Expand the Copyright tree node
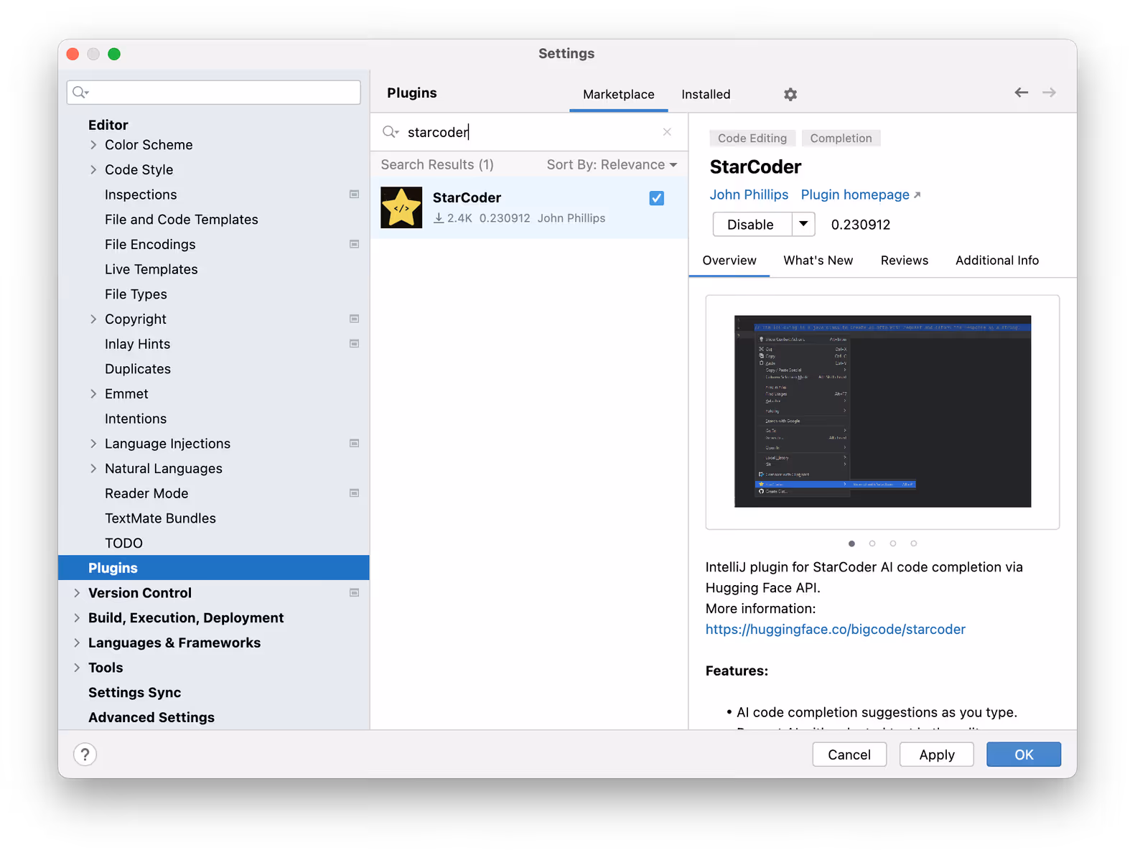This screenshot has height=855, width=1135. coord(93,319)
